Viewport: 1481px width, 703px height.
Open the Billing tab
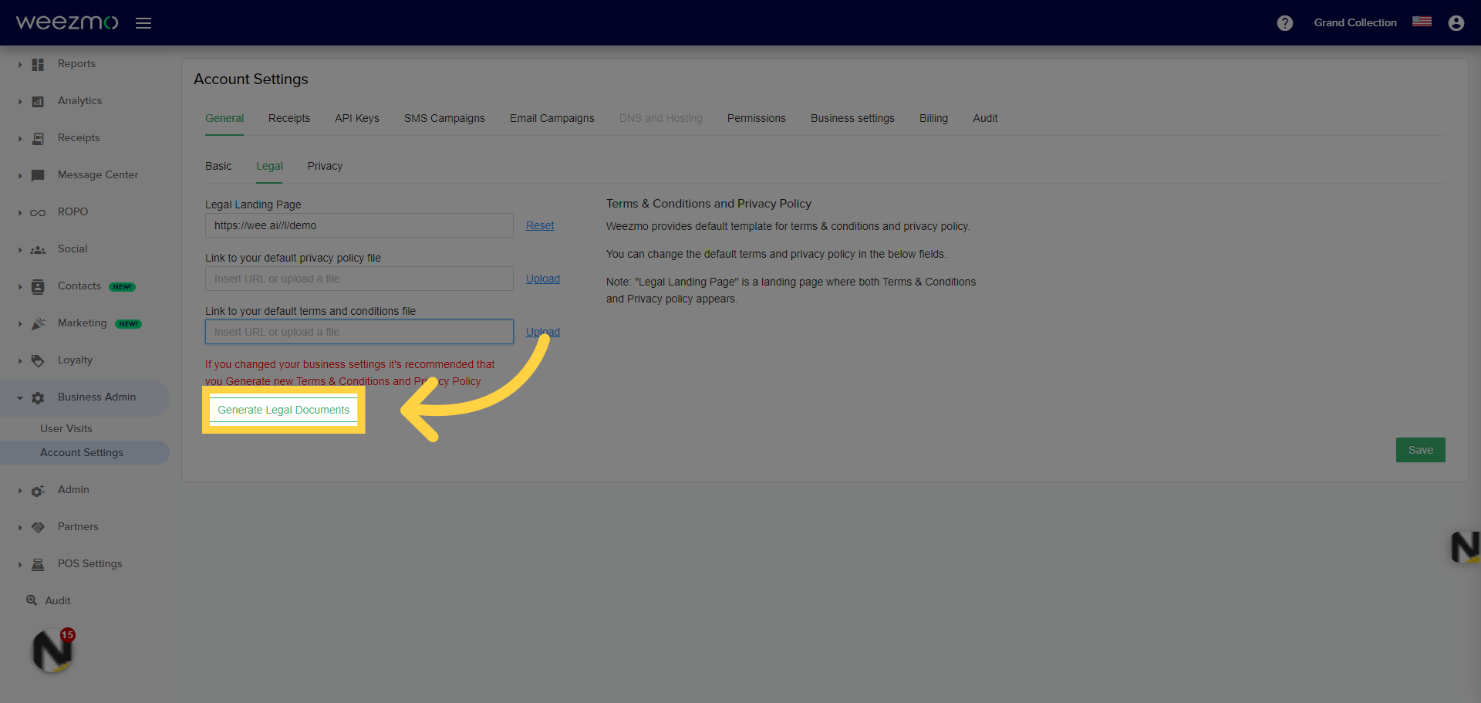(x=933, y=118)
